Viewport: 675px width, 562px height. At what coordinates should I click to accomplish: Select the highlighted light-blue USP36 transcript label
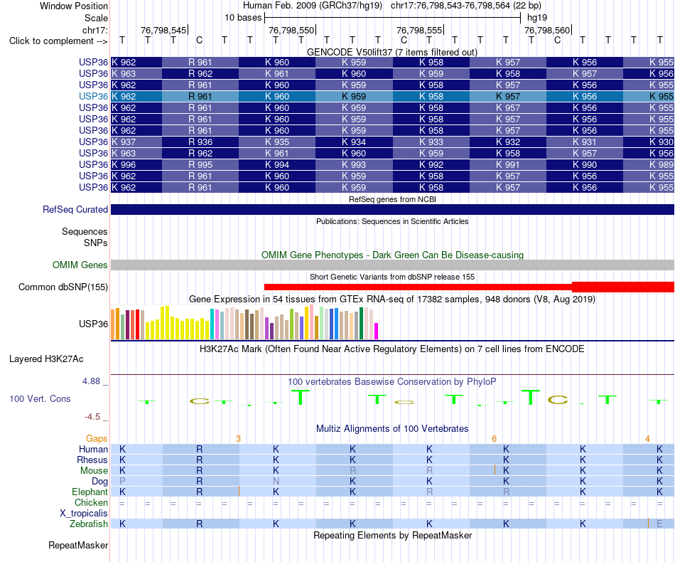click(x=93, y=96)
